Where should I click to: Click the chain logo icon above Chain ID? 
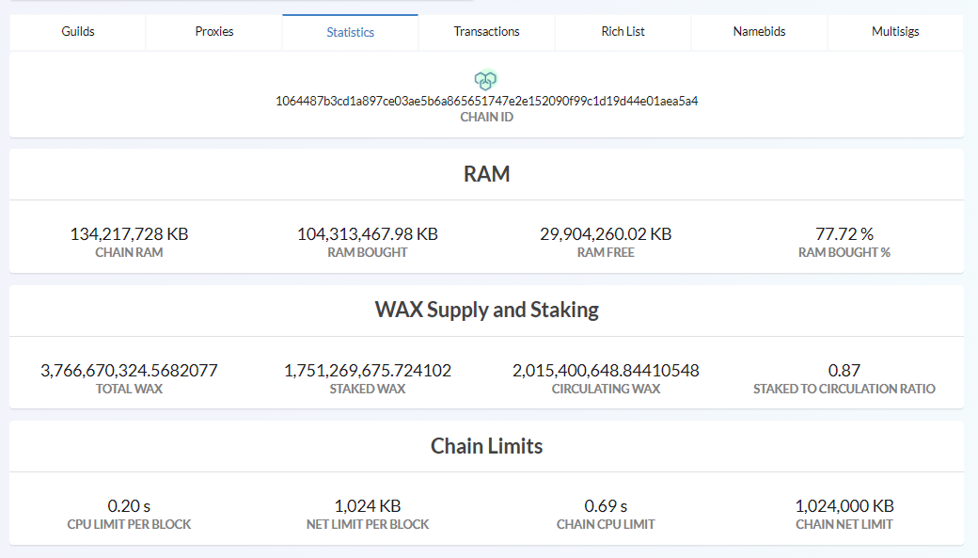pos(486,80)
